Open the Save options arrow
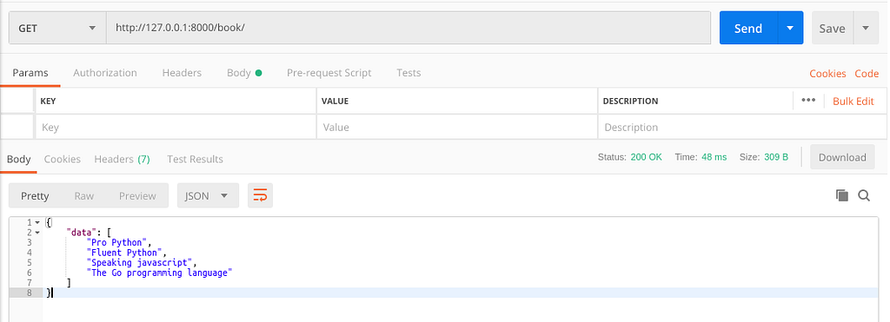The height and width of the screenshot is (322, 890). pyautogui.click(x=866, y=28)
